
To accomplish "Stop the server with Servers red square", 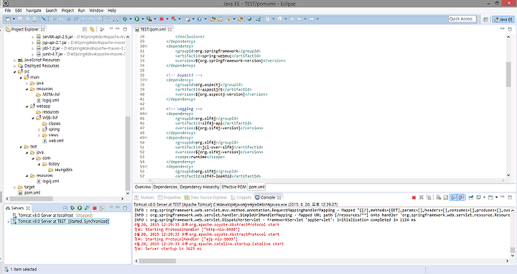I will [x=95, y=208].
